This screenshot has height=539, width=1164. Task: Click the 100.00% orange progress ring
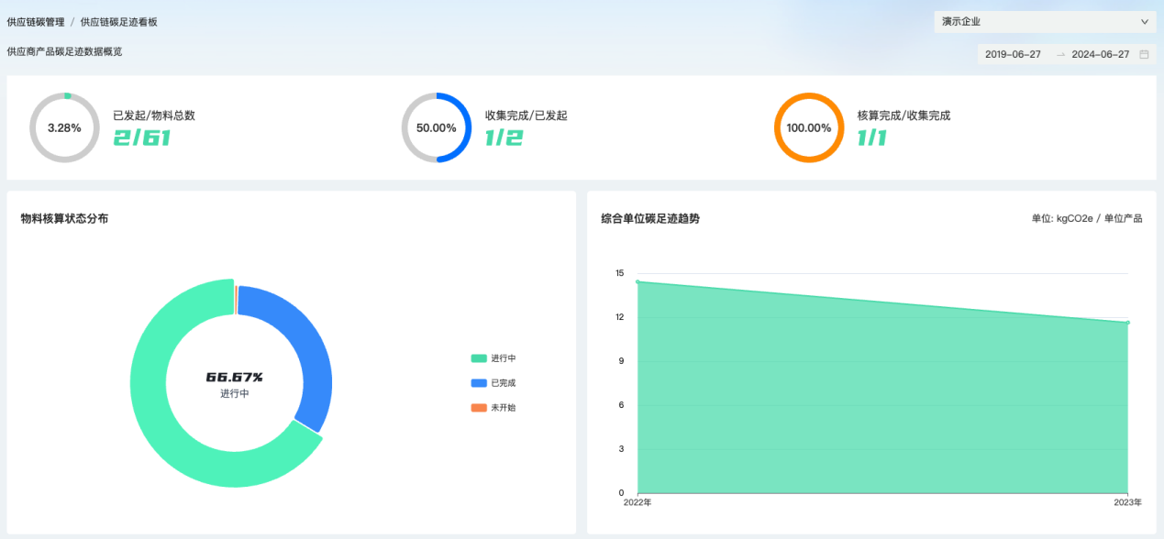[809, 127]
